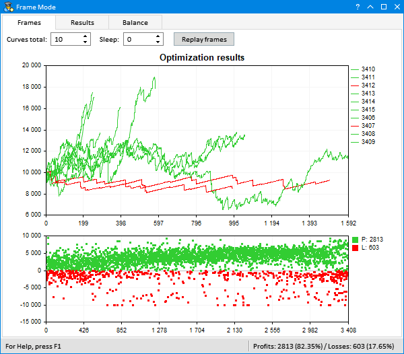404x354 pixels.
Task: Focus the Curves total input field
Action: point(67,39)
